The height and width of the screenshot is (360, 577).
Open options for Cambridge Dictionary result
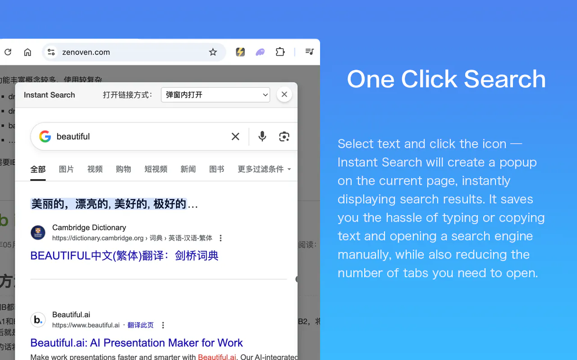point(220,238)
